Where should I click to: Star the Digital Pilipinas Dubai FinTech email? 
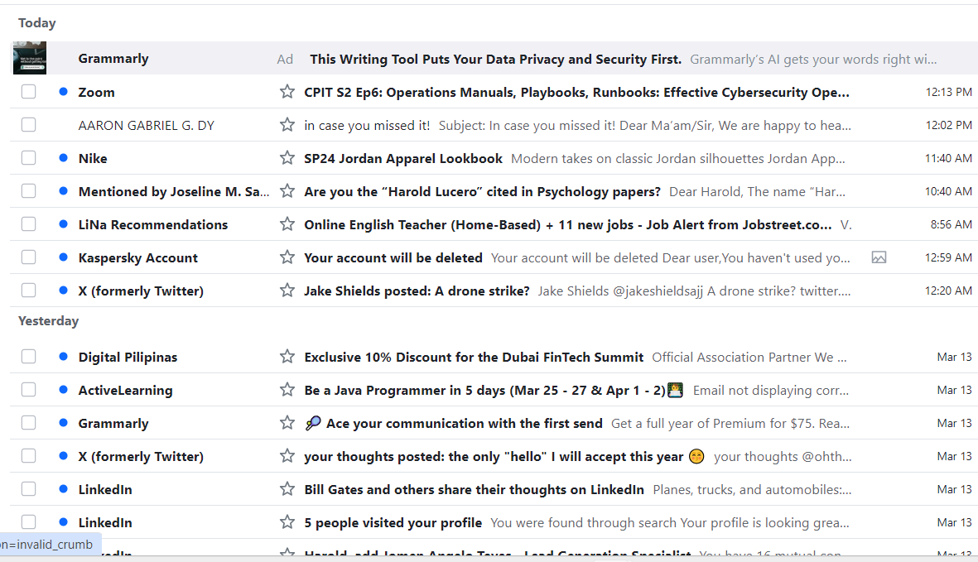287,357
